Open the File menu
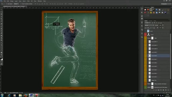Viewport: 172px width, 97px height. pyautogui.click(x=5, y=1)
